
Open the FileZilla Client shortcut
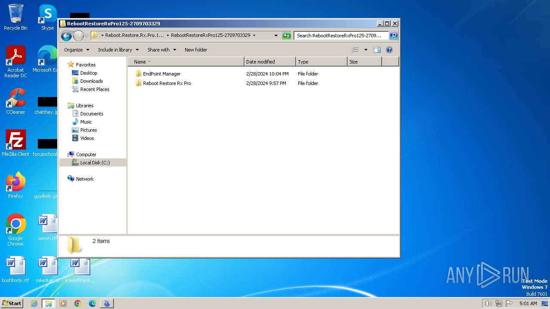pos(15,143)
